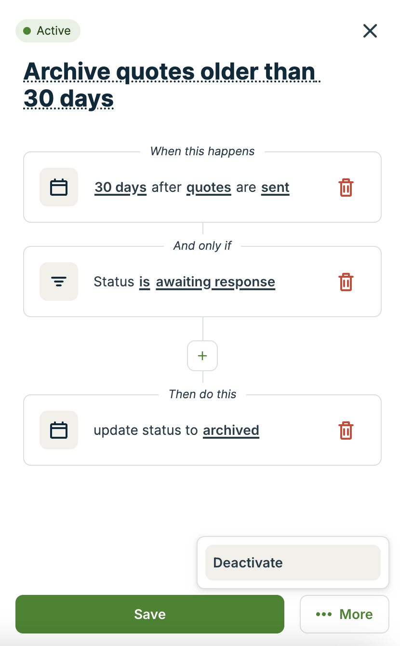Image resolution: width=400 pixels, height=646 pixels.
Task: Open the quotes object selector
Action: coord(209,187)
